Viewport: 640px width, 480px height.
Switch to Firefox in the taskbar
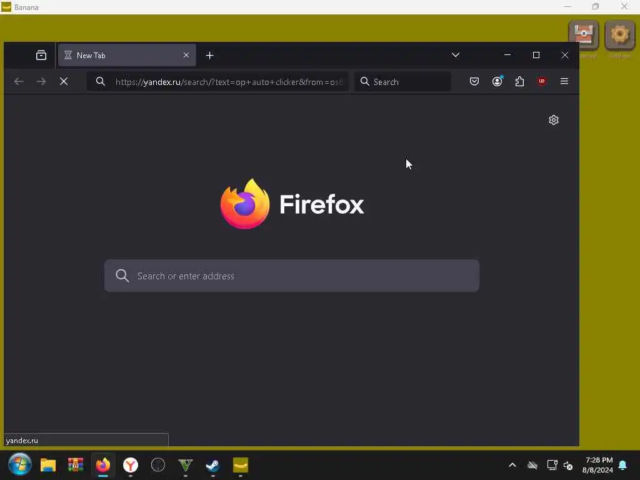(x=103, y=465)
